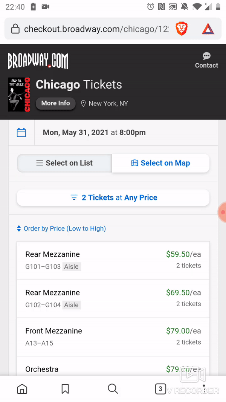Change Order by Price sorting
This screenshot has width=226, height=402.
coord(61,229)
